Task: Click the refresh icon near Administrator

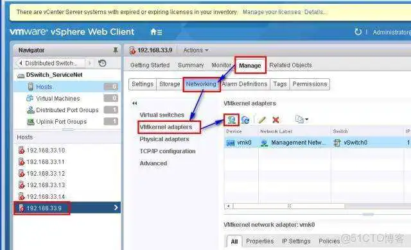Action: click(x=358, y=32)
